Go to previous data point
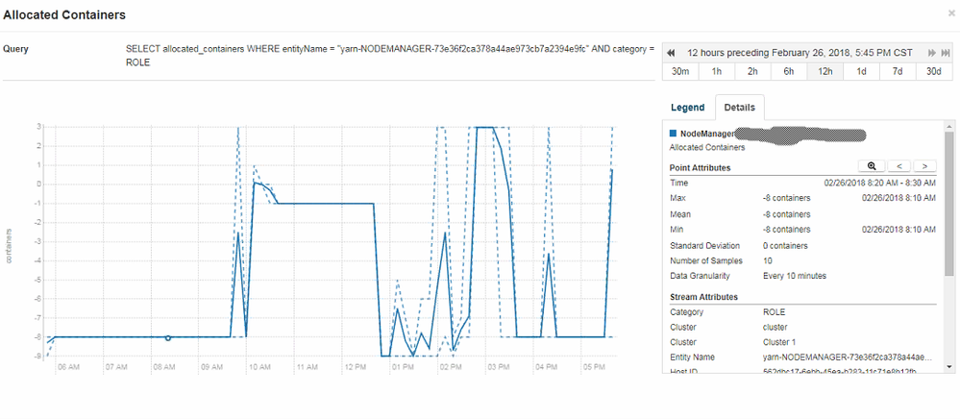 (898, 166)
